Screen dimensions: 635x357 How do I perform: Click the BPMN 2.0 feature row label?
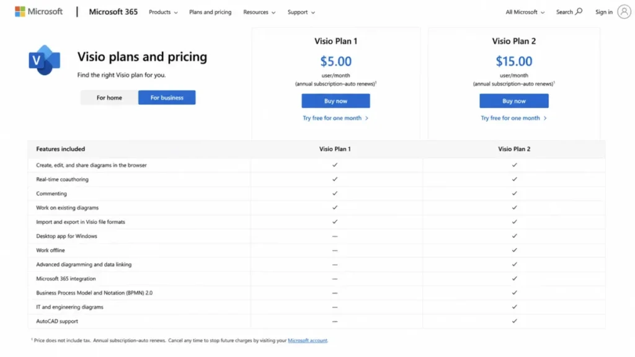(94, 293)
